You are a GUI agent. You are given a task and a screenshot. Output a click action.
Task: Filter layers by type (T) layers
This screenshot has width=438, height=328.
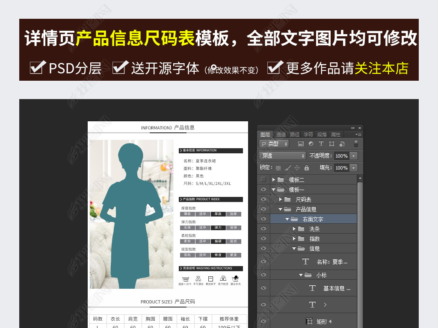tap(321, 144)
